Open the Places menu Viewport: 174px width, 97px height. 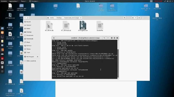(24, 1)
